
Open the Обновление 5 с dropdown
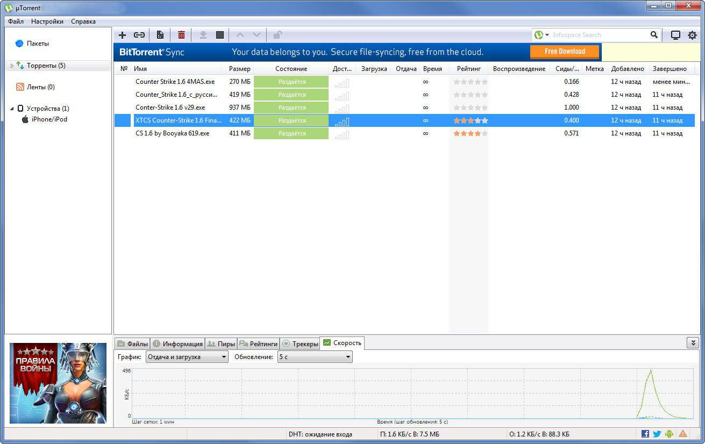pos(315,357)
